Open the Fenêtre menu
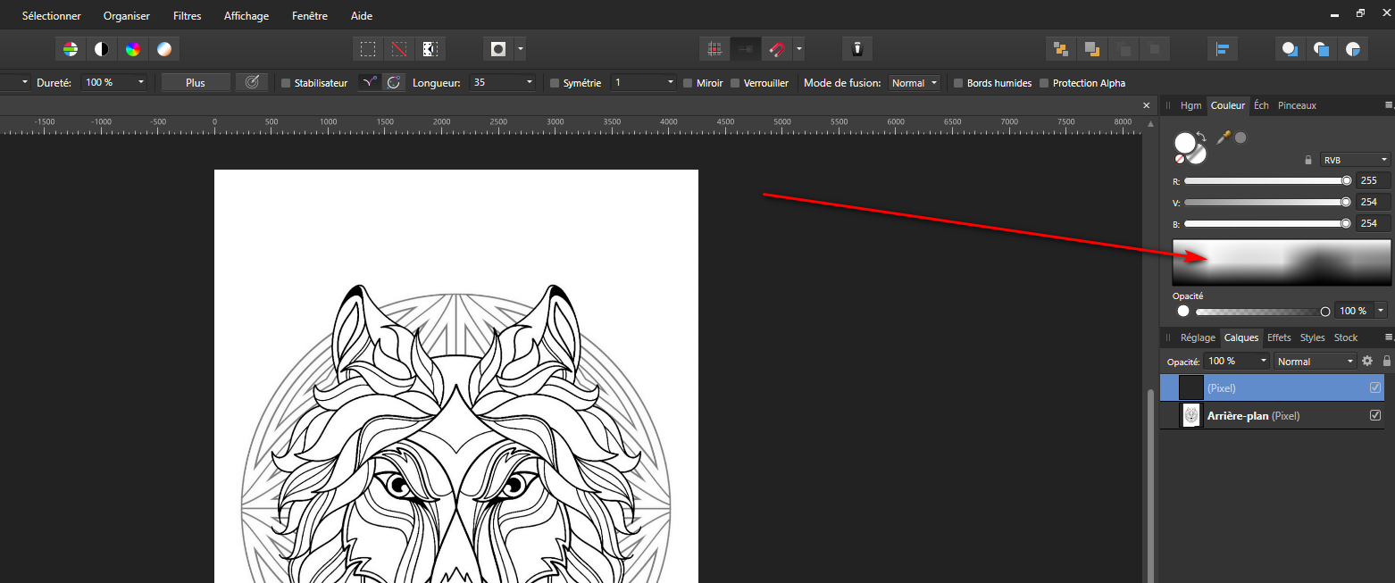 tap(310, 16)
